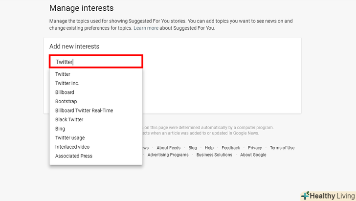This screenshot has height=201, width=356.
Task: Select the 'Black Twitter' suggestion
Action: point(69,119)
